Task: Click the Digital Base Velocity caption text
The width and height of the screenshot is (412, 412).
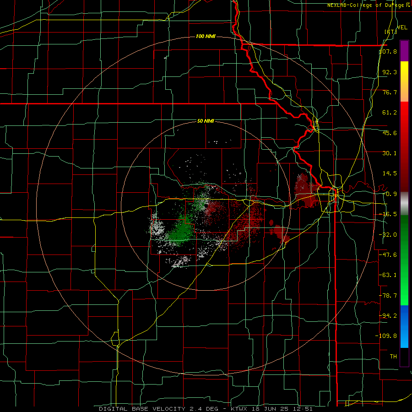Action: [x=206, y=409]
